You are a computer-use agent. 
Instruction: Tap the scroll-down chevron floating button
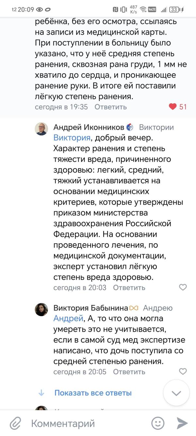point(176,393)
